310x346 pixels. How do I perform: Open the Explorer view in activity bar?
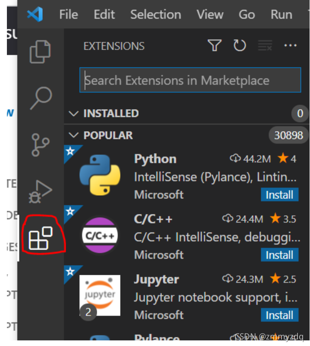[x=40, y=52]
